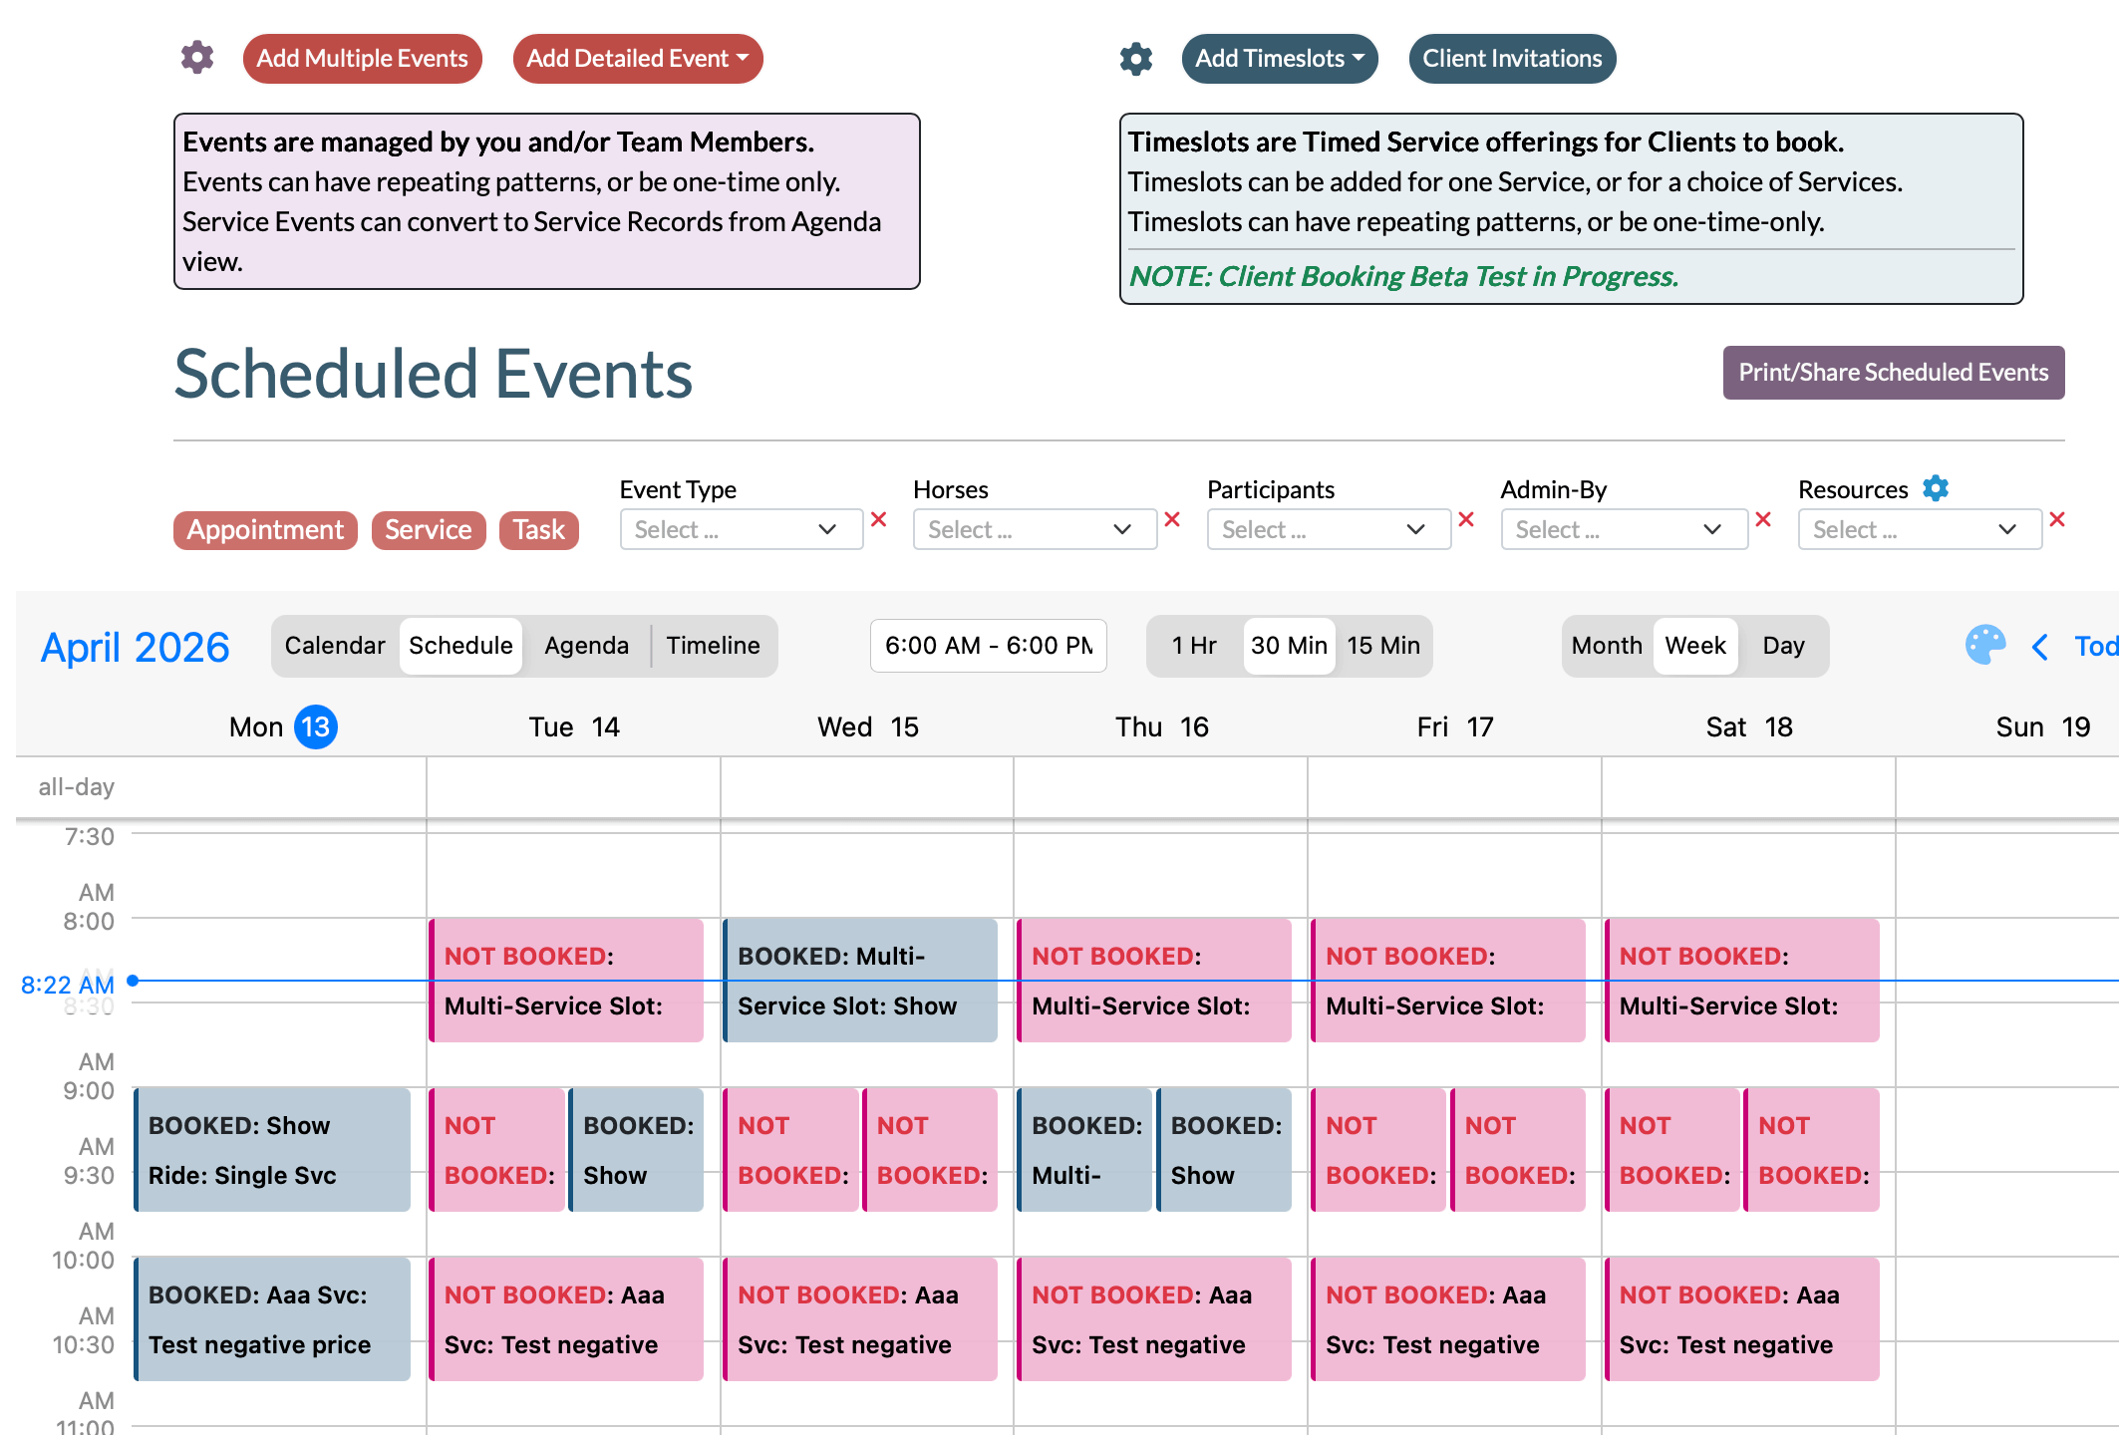
Task: Open Tuesday 8:00 NOT BOOKED Multi-Service slot
Action: point(566,981)
